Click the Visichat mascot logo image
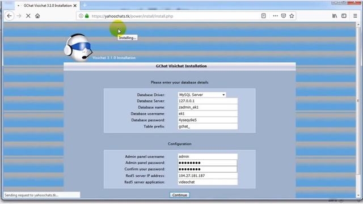 pos(78,48)
